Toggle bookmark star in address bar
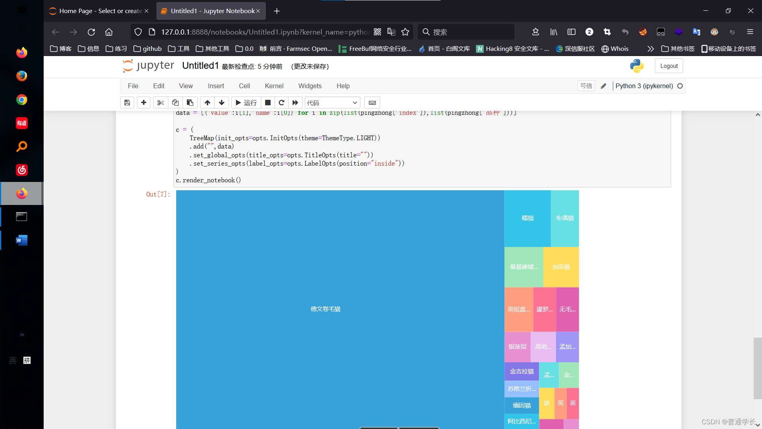This screenshot has height=429, width=762. click(x=405, y=32)
